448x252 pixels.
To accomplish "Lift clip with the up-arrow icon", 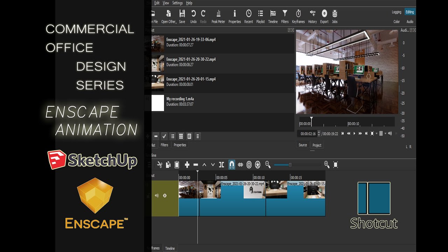I will (x=204, y=164).
